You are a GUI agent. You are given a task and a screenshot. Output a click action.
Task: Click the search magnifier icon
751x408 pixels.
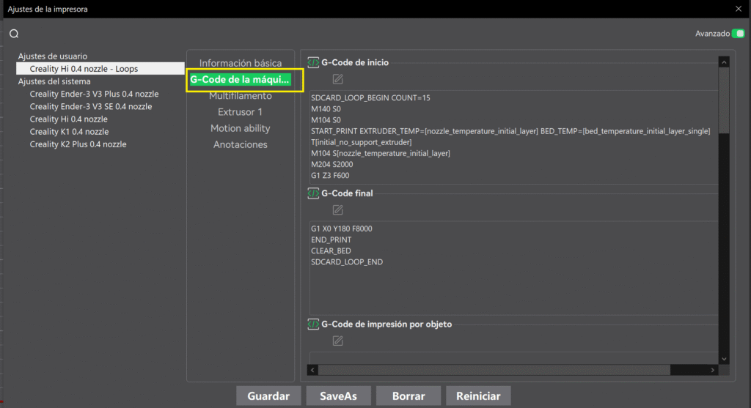coord(13,34)
